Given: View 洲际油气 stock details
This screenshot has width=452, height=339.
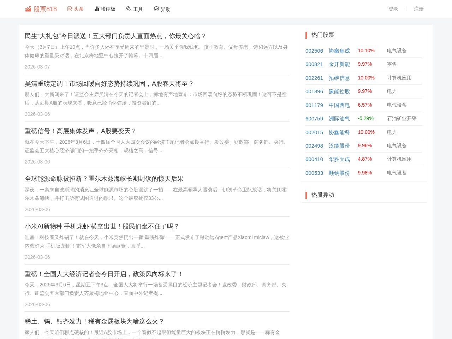Looking at the screenshot, I should coord(339,119).
